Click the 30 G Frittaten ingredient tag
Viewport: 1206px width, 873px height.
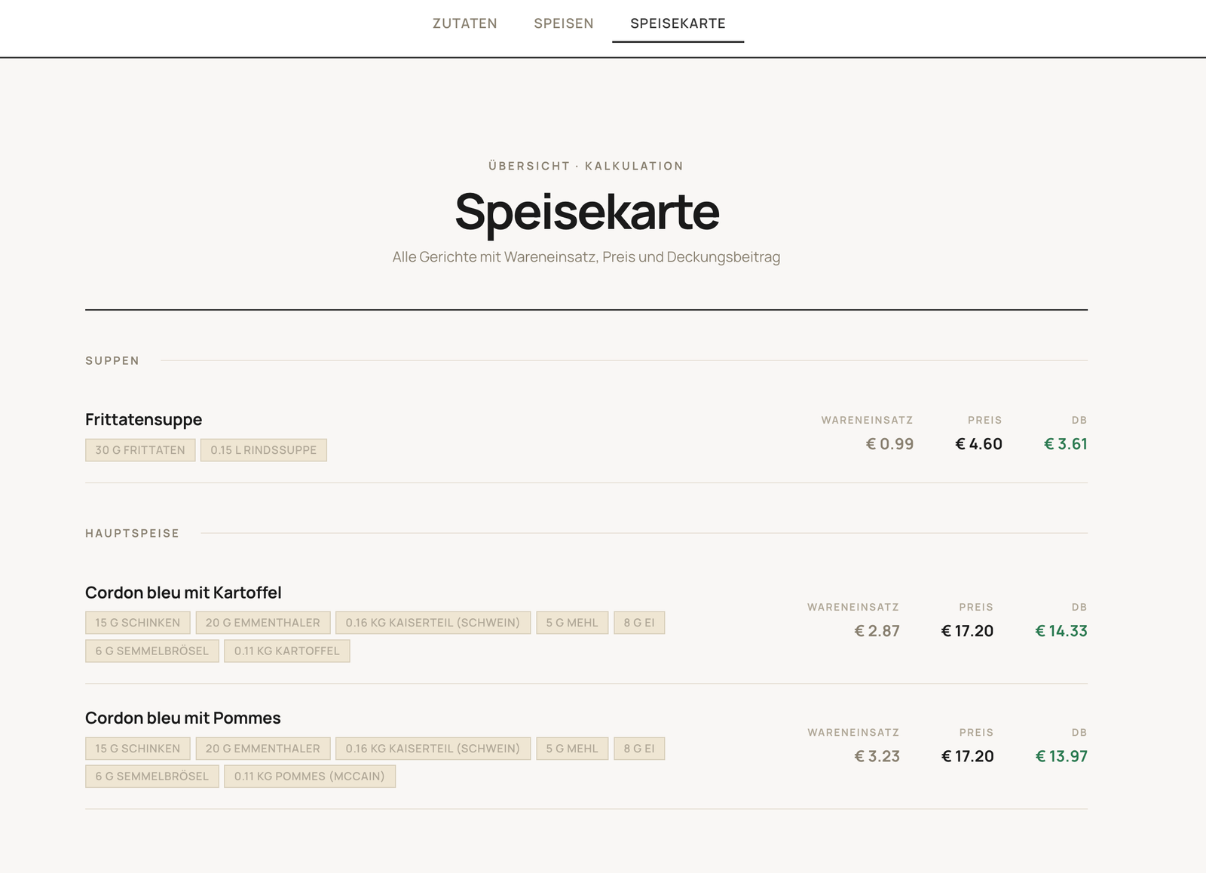pyautogui.click(x=140, y=450)
